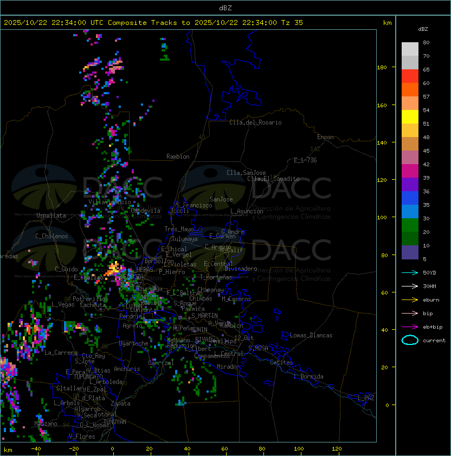This screenshot has width=451, height=456.
Task: Click the 'Clla.del_Rosario' map label
Action: 255,122
